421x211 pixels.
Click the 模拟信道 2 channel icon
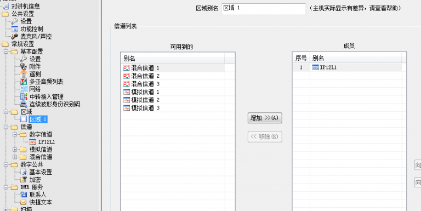pos(126,100)
